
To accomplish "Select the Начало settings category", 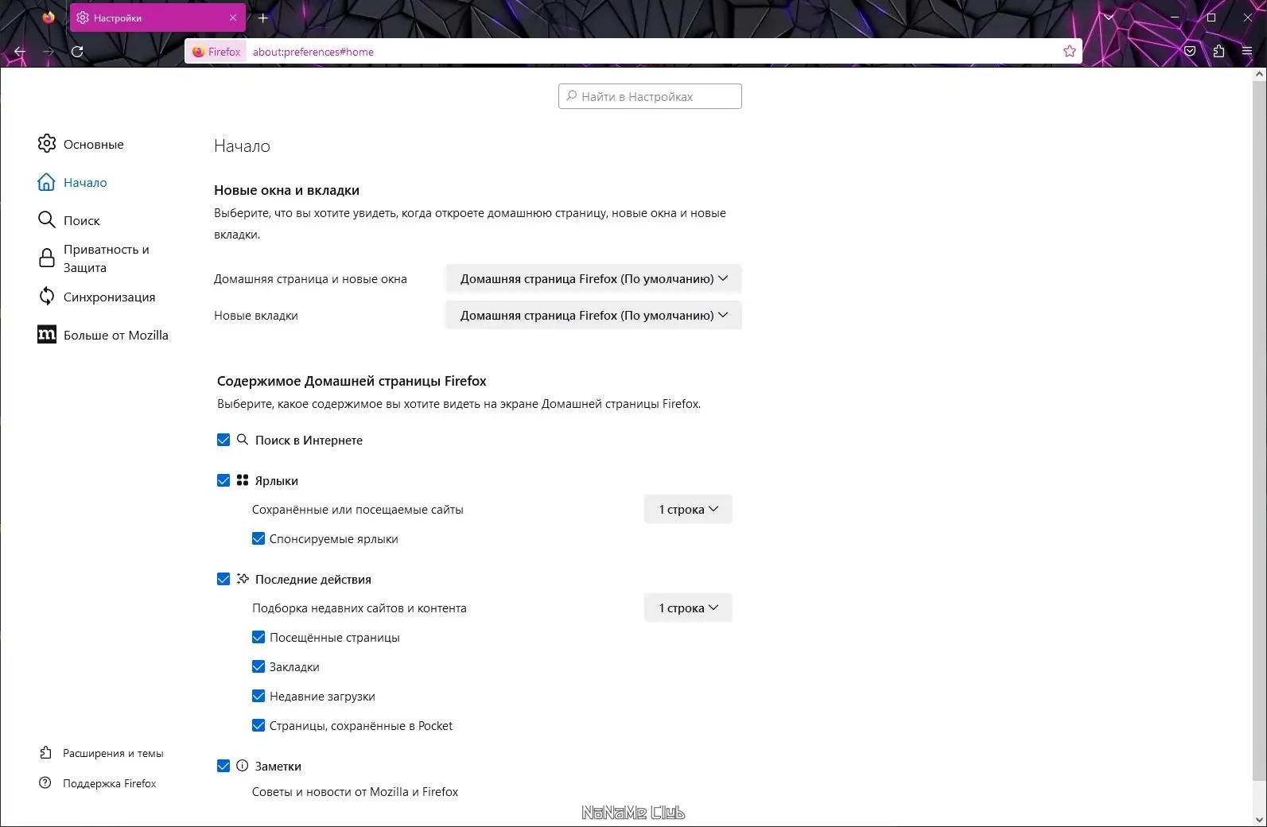I will [85, 182].
